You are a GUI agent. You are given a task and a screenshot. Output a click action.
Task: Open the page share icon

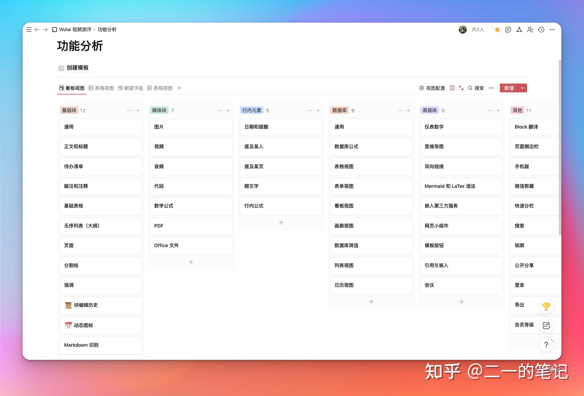(x=519, y=30)
